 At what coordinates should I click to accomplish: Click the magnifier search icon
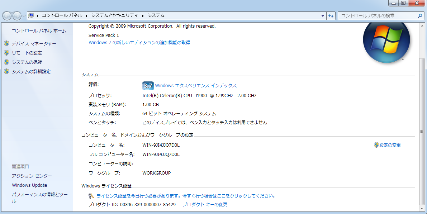pyautogui.click(x=419, y=16)
